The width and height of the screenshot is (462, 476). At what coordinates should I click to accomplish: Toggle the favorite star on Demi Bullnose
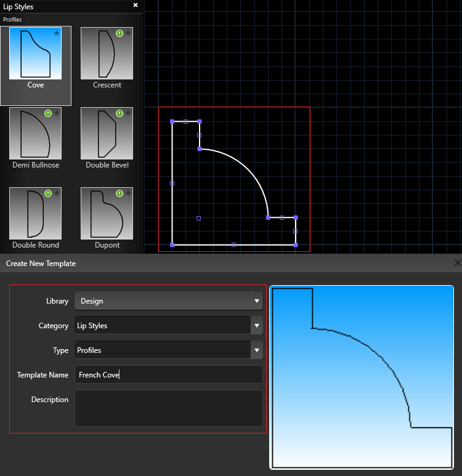click(57, 113)
